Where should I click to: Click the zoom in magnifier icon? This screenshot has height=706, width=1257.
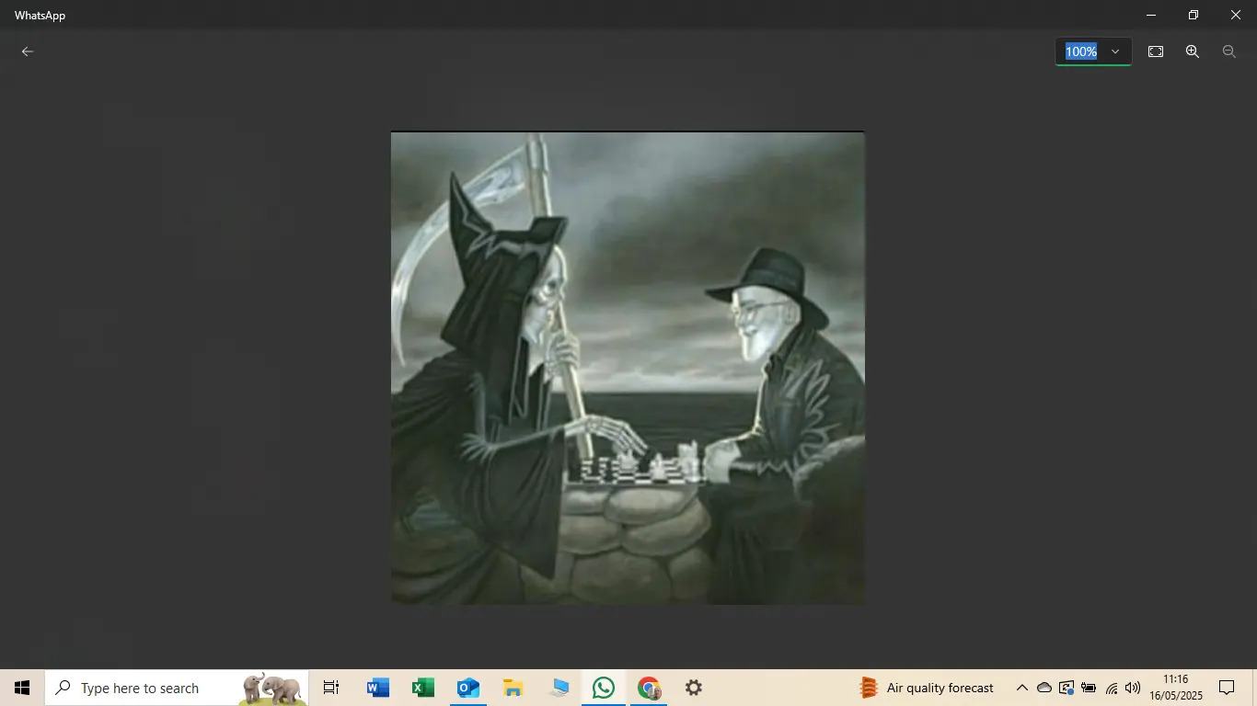pyautogui.click(x=1192, y=51)
